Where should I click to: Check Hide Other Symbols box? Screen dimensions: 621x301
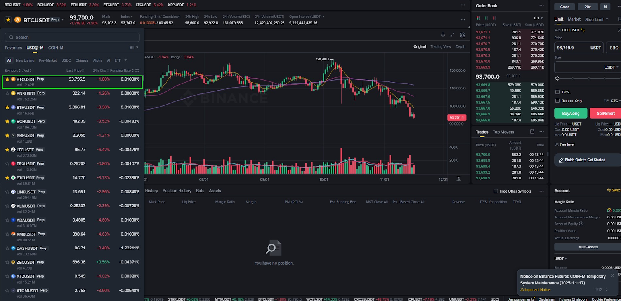[x=496, y=191]
